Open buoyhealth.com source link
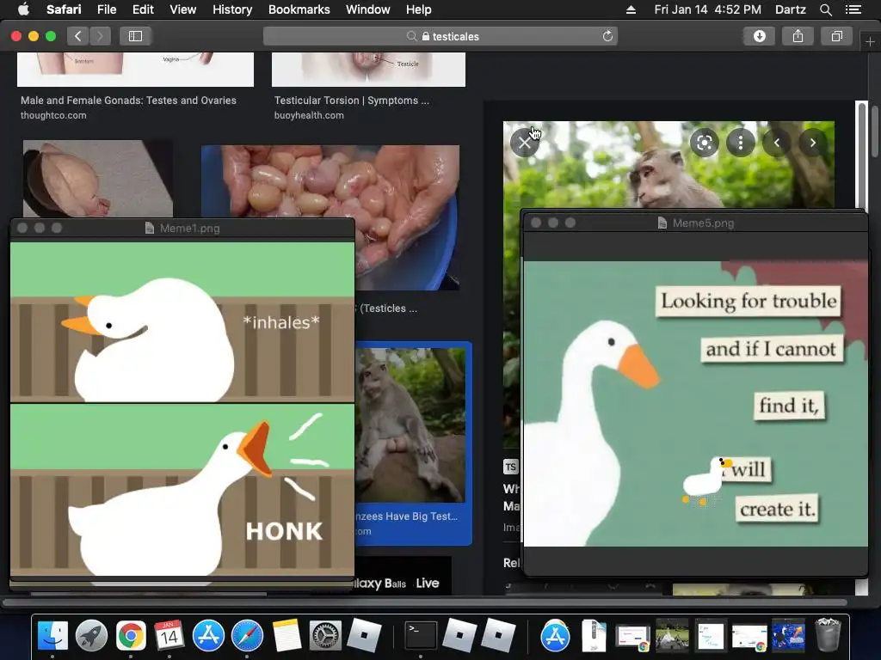Viewport: 881px width, 660px height. click(x=309, y=115)
